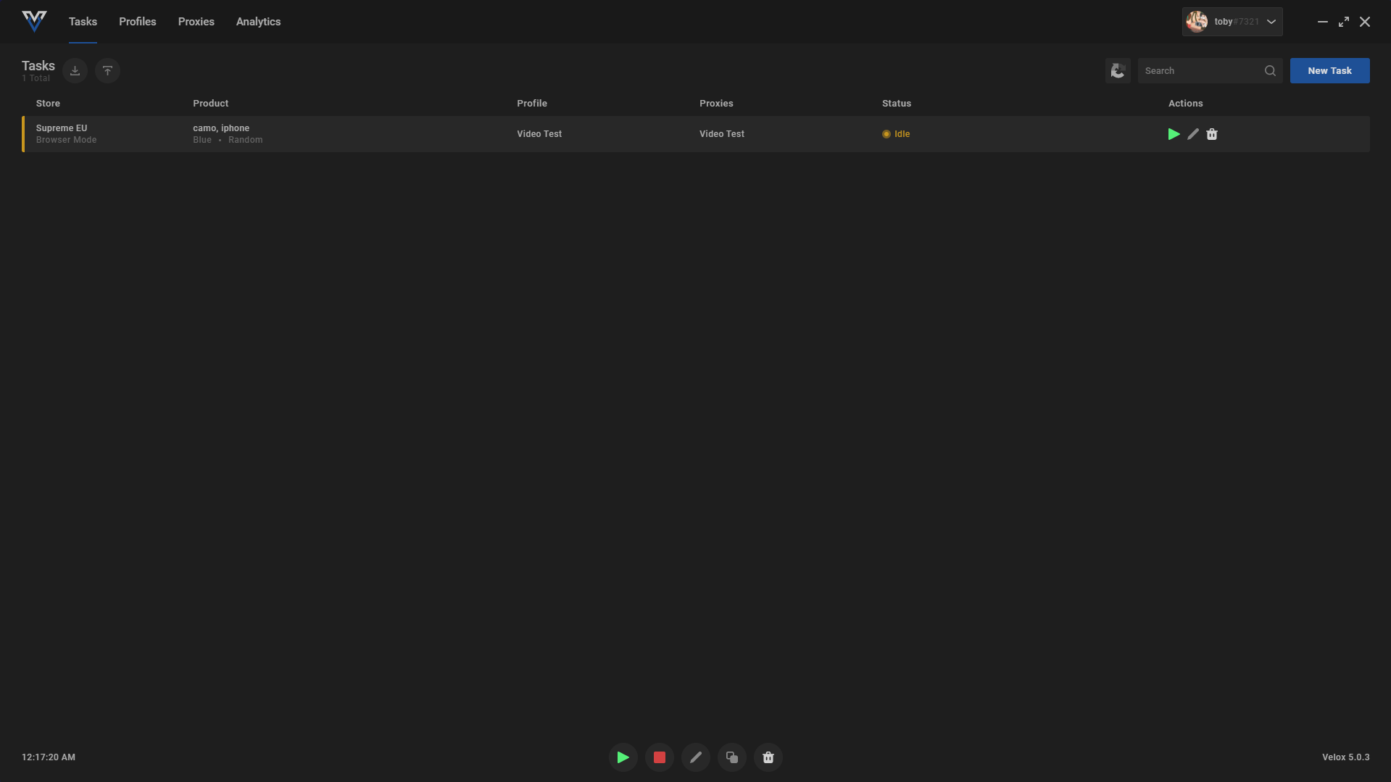The image size is (1391, 782).
Task: Click the magnifier icon in the search box
Action: click(x=1270, y=71)
